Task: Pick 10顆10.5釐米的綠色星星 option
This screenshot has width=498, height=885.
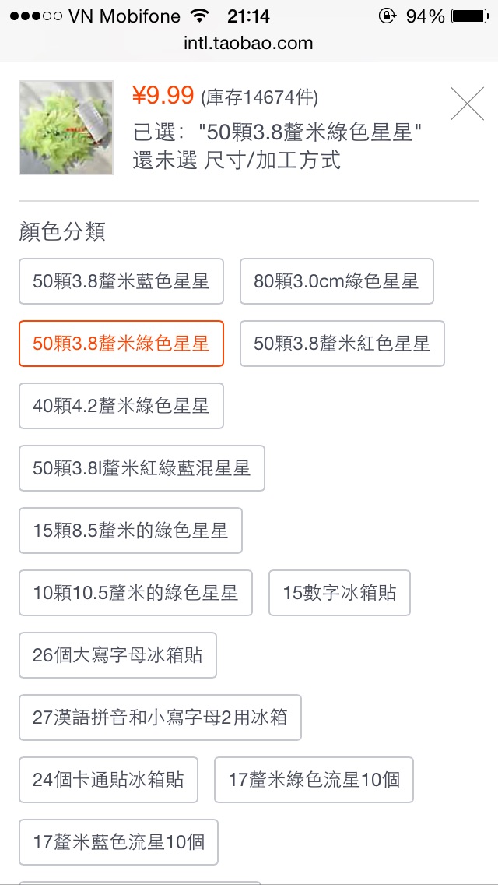Action: 135,593
